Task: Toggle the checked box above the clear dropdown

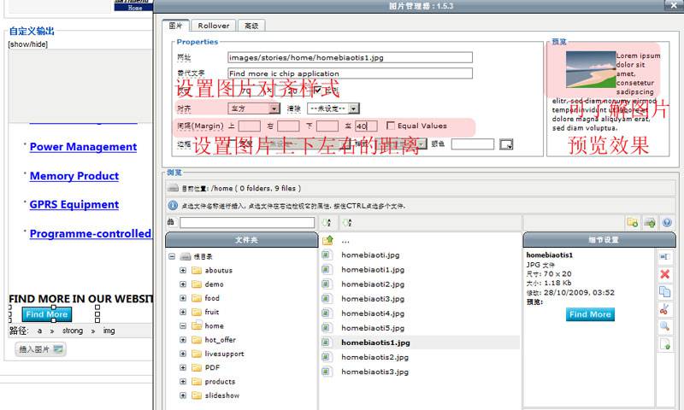Action: [x=317, y=91]
